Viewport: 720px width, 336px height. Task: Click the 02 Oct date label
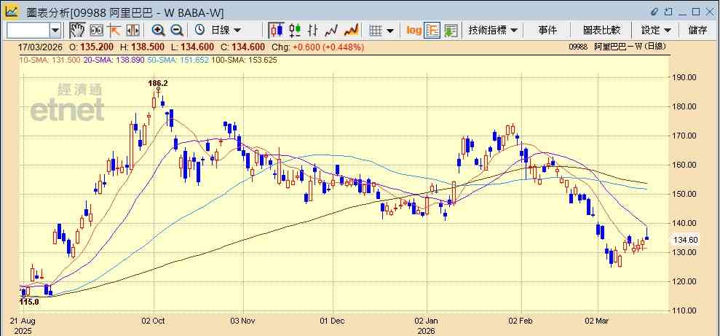(154, 321)
